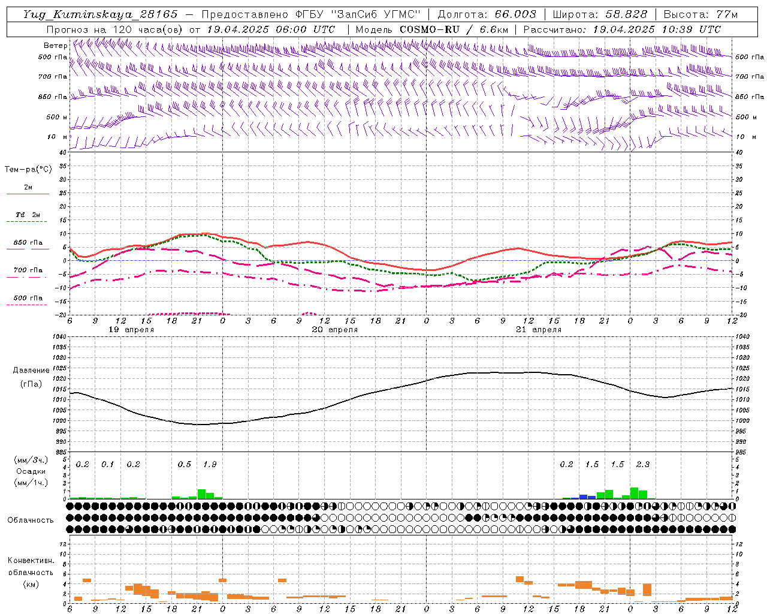Click the 'Конвективн.' convective cloud label

tap(31, 561)
